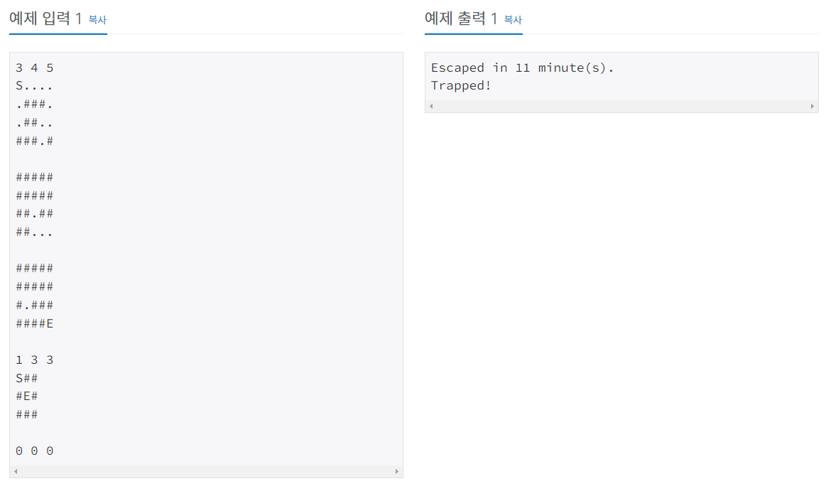Click left scroll arrow in output box
The width and height of the screenshot is (826, 491).
click(x=431, y=107)
